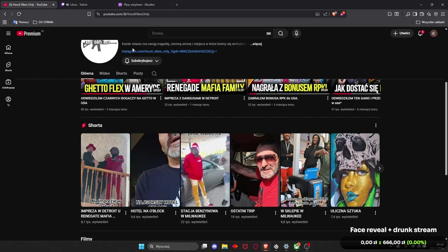This screenshot has width=448, height=252.
Task: Click the Utwórz create button
Action: click(x=402, y=33)
